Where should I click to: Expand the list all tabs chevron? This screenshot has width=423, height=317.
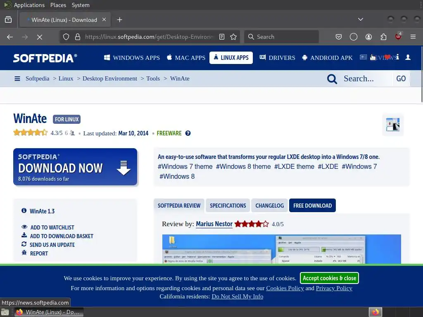point(360,19)
